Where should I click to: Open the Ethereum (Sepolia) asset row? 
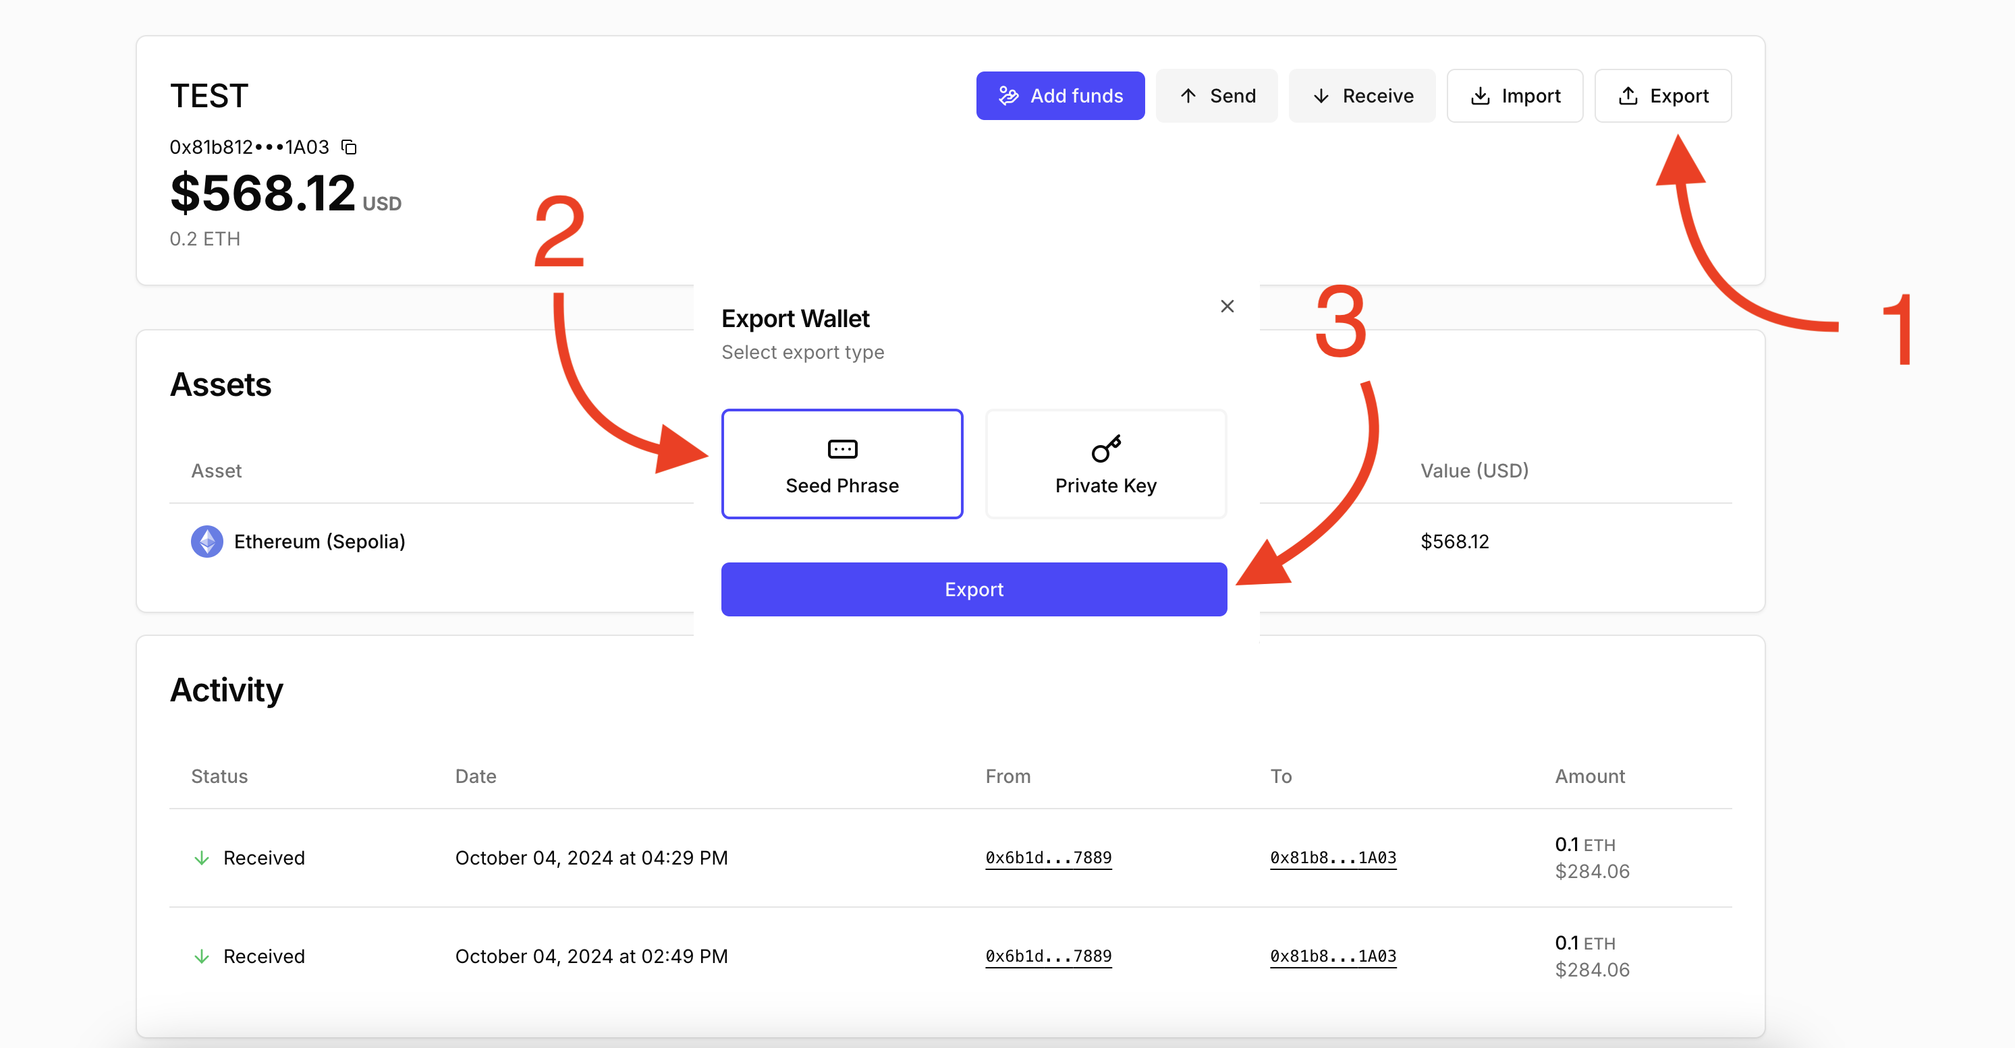(319, 542)
